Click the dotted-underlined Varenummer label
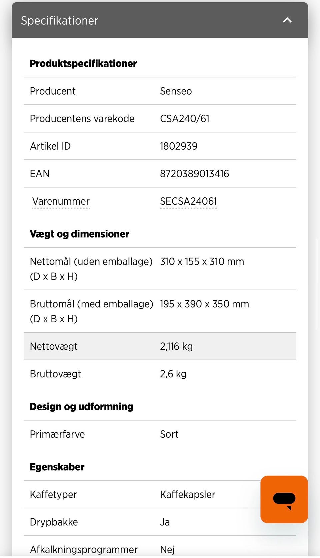Image resolution: width=320 pixels, height=558 pixels. tap(61, 201)
